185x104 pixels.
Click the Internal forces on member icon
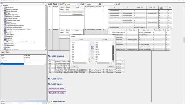click(x=7, y=42)
